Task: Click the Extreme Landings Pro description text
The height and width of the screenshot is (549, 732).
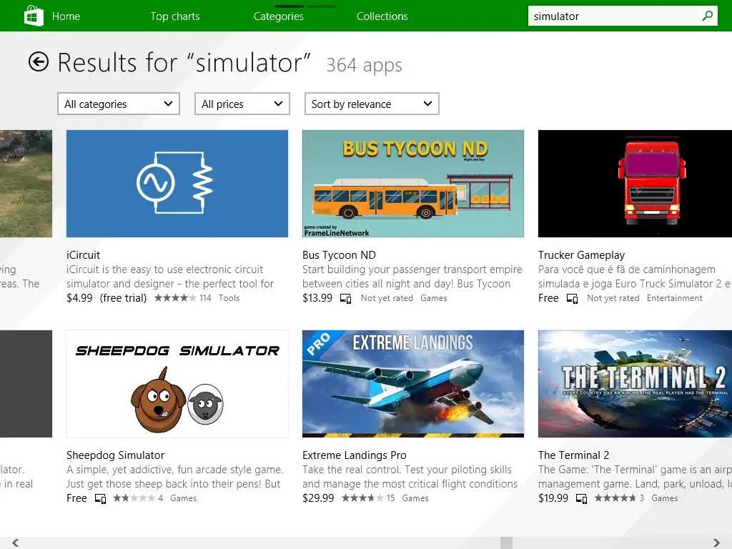Action: coord(410,477)
